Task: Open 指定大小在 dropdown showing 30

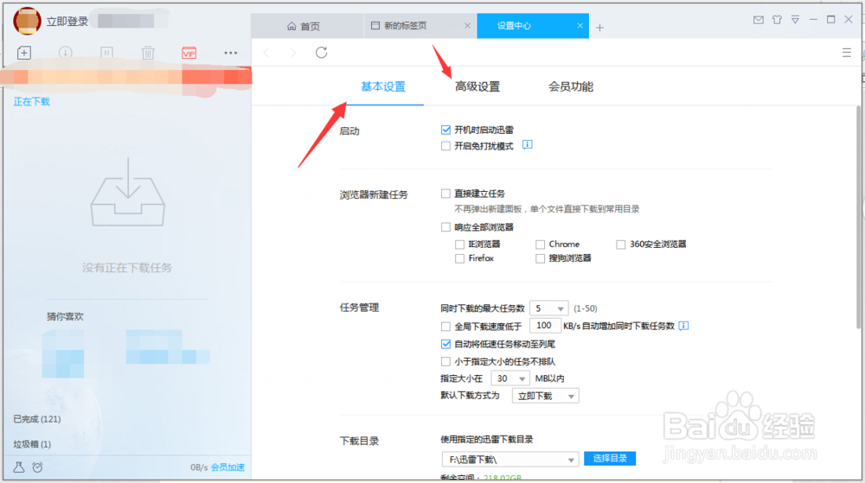Action: point(510,378)
